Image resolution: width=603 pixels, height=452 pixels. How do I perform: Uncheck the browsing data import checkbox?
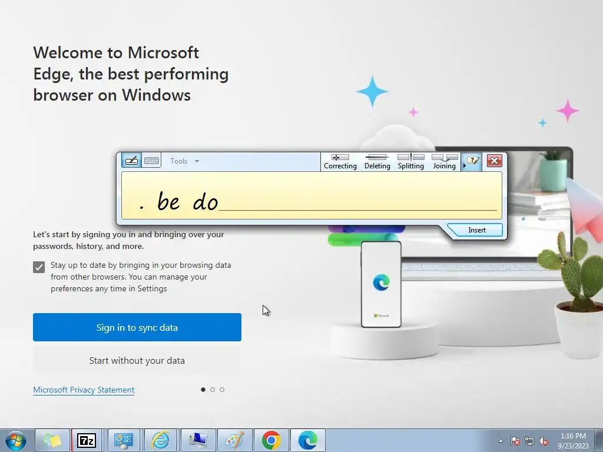39,267
